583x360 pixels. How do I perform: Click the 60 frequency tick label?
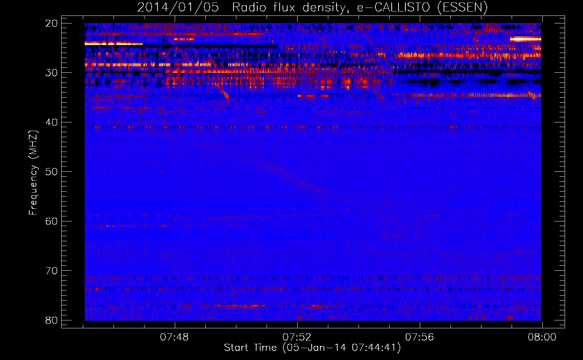click(52, 221)
